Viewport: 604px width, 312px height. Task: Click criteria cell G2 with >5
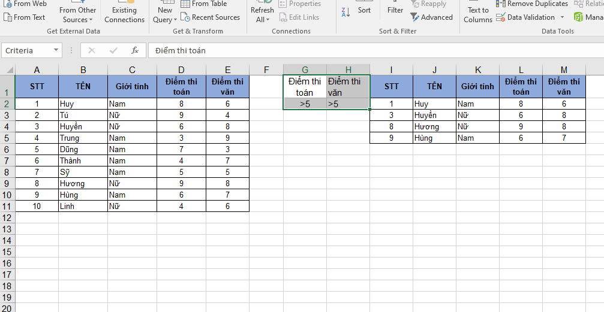(305, 104)
